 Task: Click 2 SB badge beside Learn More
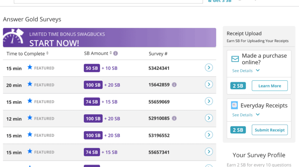tap(238, 86)
